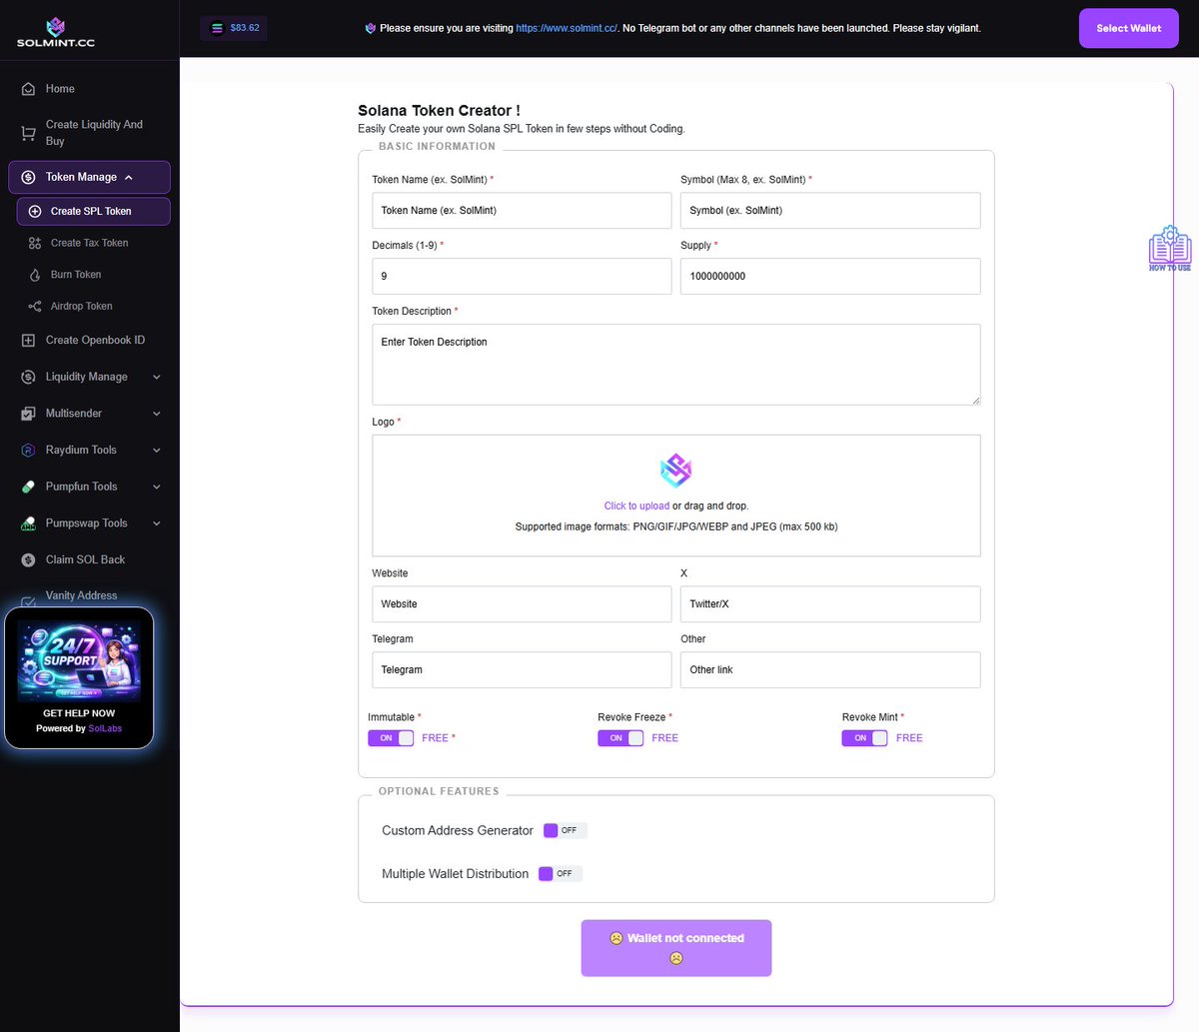Open the Home menu item
This screenshot has height=1032, width=1199.
pyautogui.click(x=90, y=89)
